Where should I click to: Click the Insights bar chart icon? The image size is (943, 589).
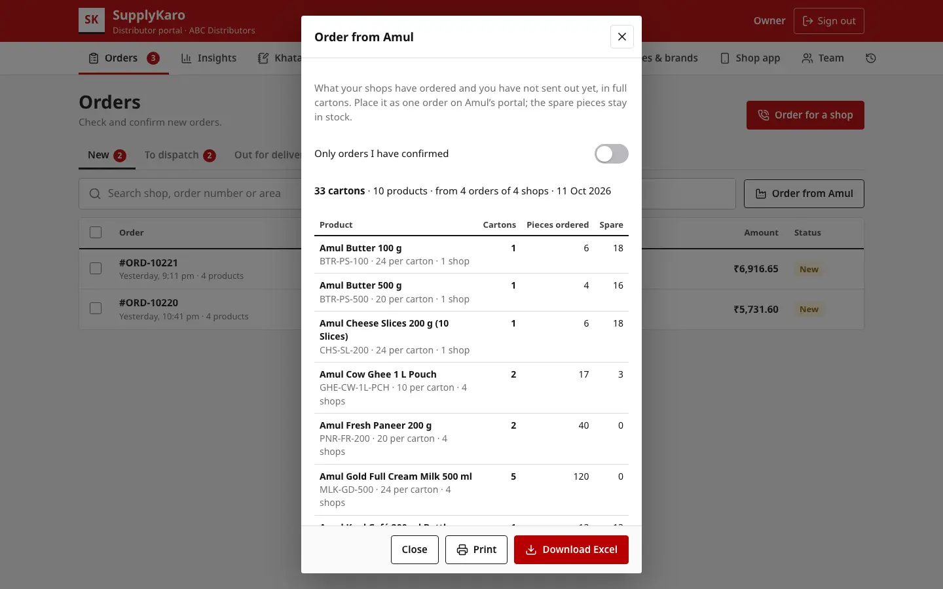click(x=186, y=58)
